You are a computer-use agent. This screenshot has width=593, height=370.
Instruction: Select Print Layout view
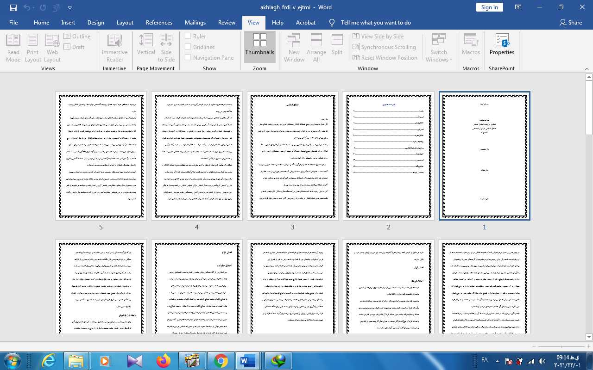pyautogui.click(x=32, y=48)
